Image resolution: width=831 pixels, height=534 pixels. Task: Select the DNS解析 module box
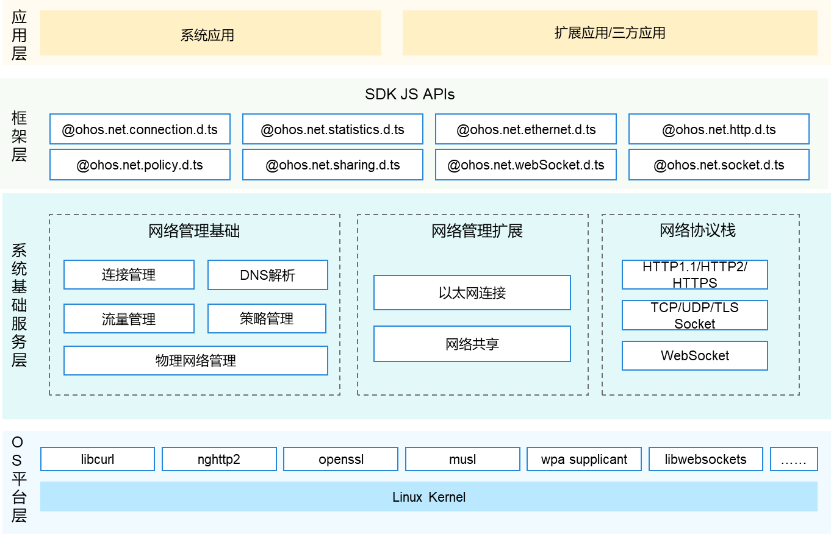coord(267,275)
